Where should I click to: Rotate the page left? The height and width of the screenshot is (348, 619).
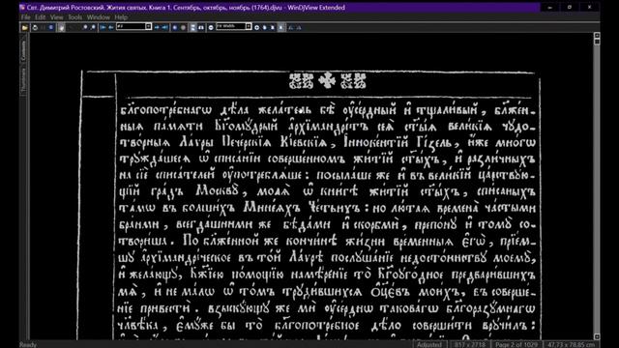tap(290, 27)
